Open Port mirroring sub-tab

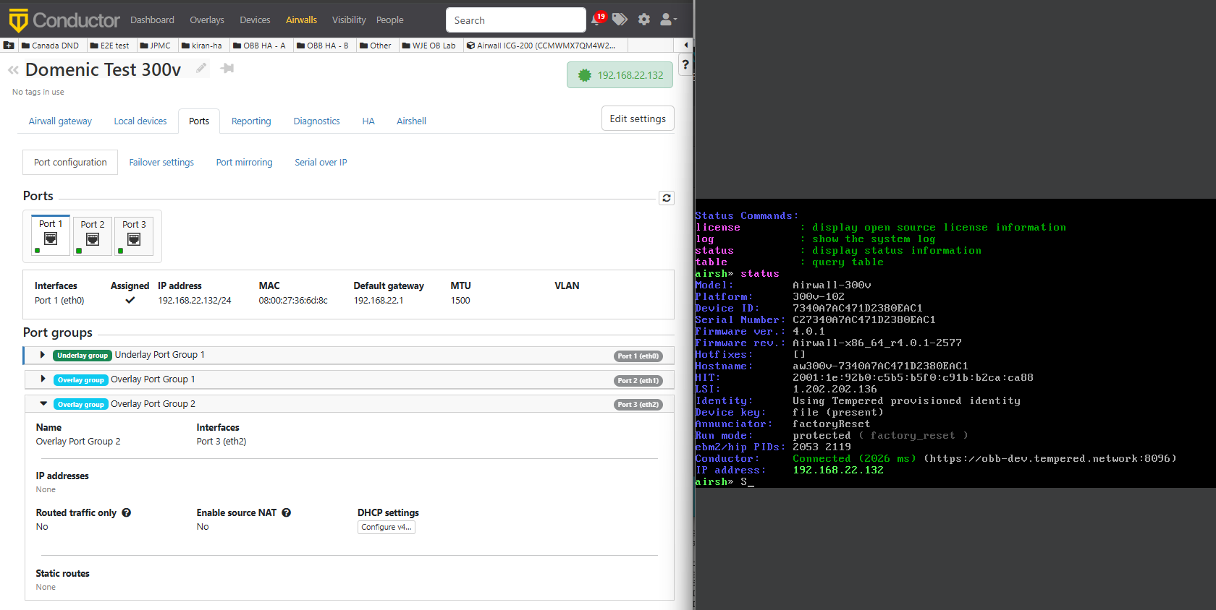244,162
